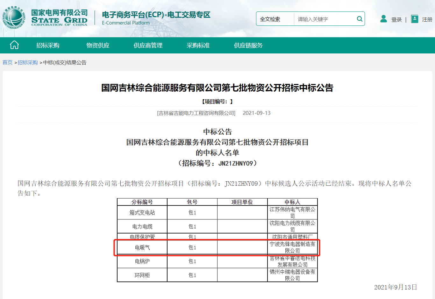Image resolution: width=435 pixels, height=299 pixels.
Task: Select the 电力电缆 table cell
Action: (x=142, y=226)
